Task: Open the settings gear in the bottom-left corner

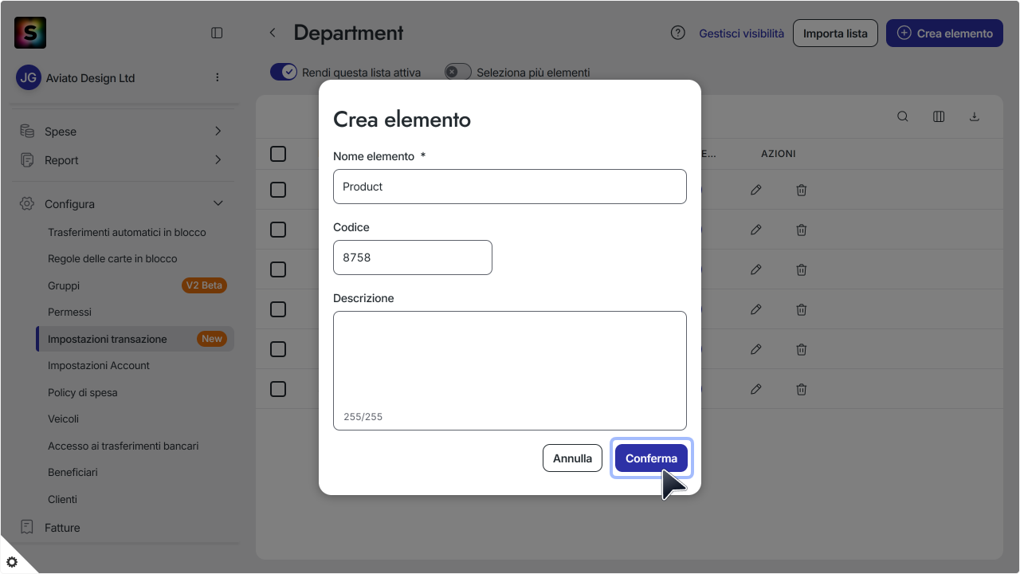Action: tap(12, 561)
